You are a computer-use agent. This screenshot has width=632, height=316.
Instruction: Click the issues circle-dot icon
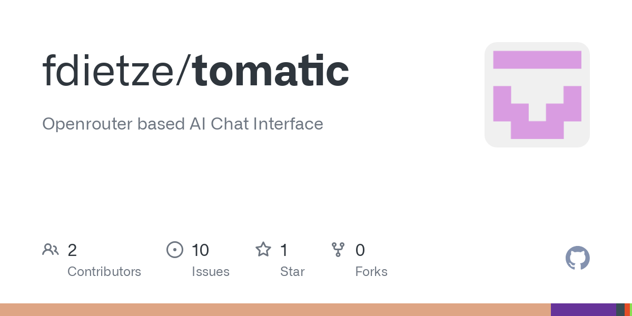(175, 250)
